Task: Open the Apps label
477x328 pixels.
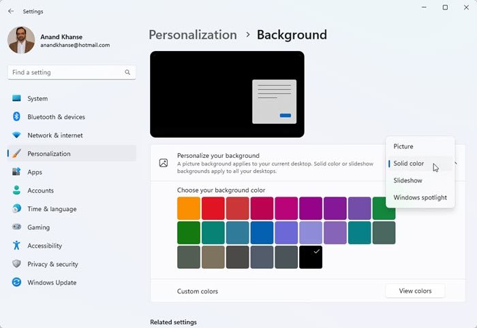Action: click(x=35, y=172)
